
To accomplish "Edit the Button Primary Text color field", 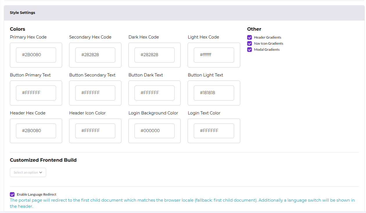I will pos(36,93).
